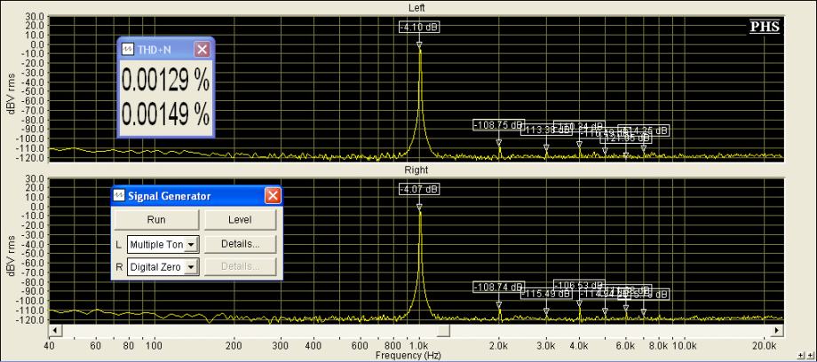Open the R channel Digital Zero dropdown
Image resolution: width=817 pixels, height=362 pixels.
point(189,267)
